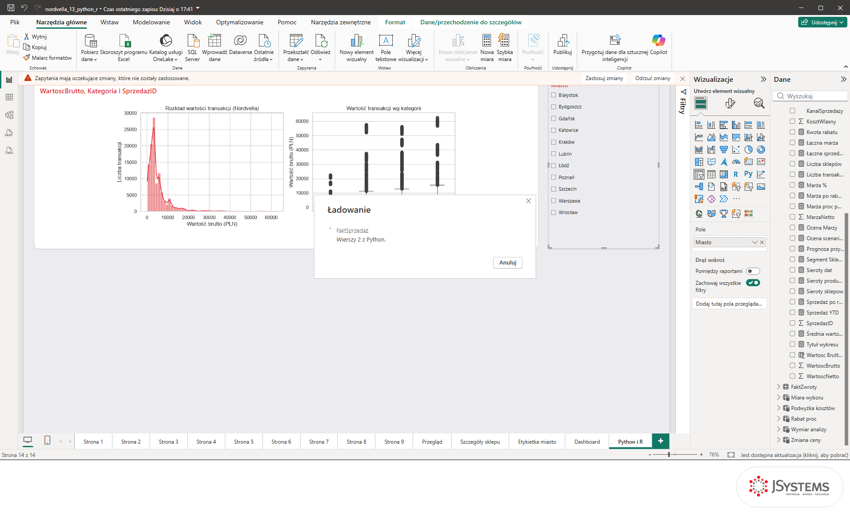Click Publikuj publish icon
The width and height of the screenshot is (850, 514).
click(563, 45)
